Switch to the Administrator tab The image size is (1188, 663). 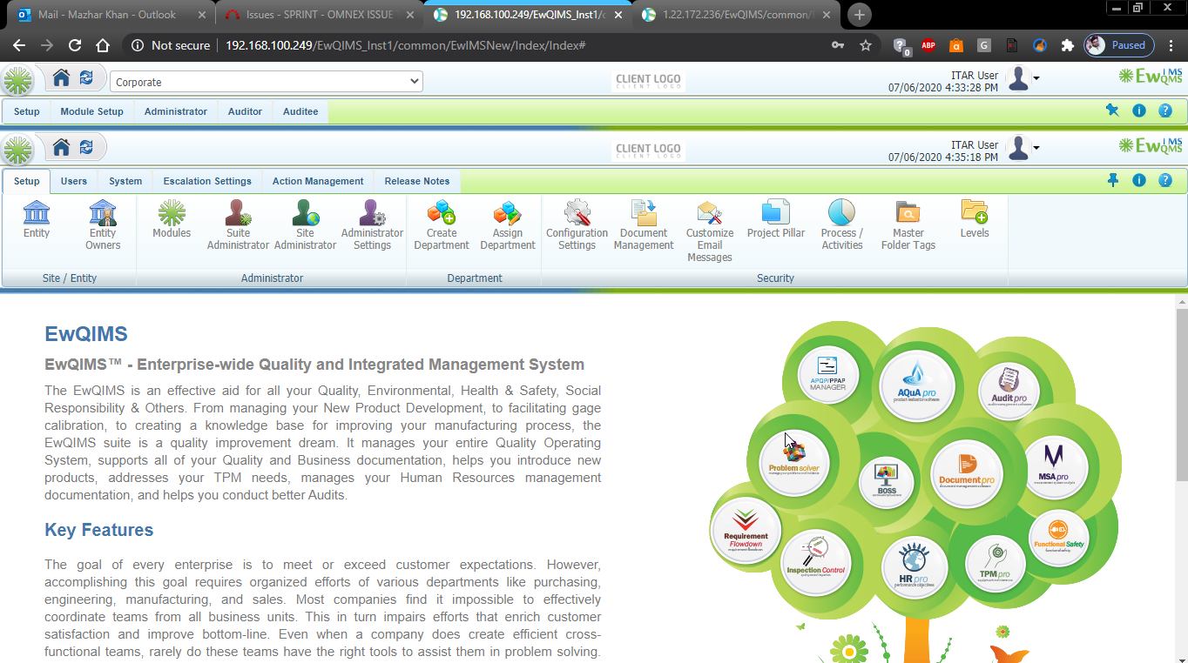[176, 111]
